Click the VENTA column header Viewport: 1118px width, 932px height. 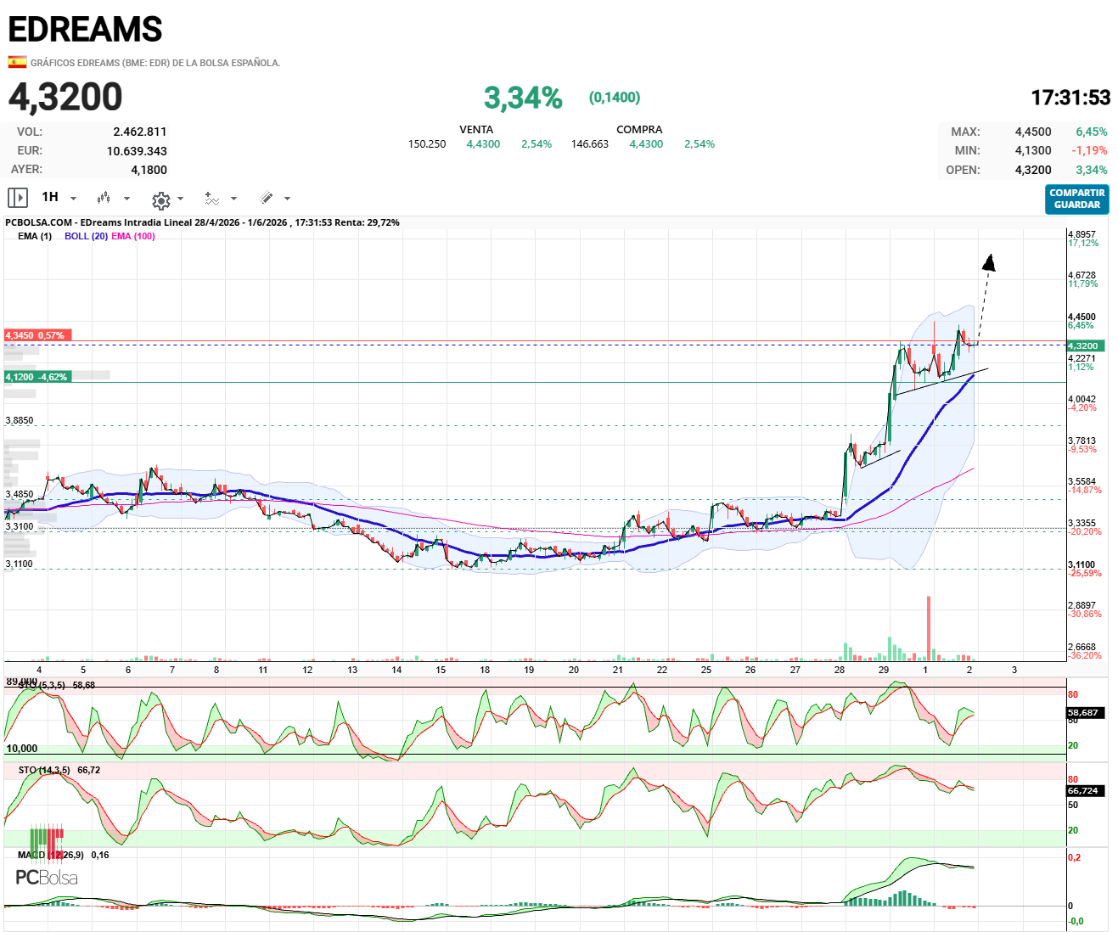coord(476,130)
